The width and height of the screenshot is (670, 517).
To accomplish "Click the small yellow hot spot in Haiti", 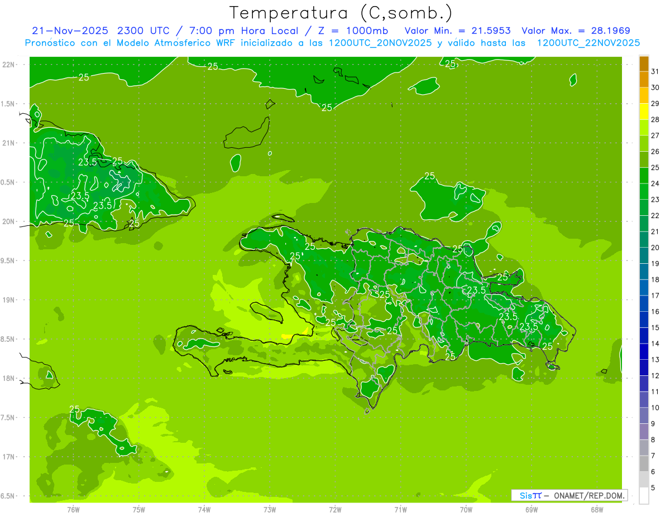I will click(286, 336).
